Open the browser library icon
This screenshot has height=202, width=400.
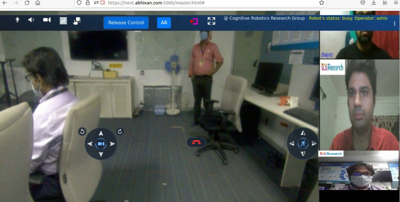[x=385, y=3]
